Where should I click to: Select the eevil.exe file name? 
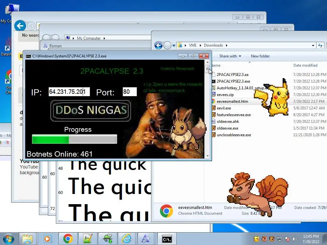tap(224, 108)
